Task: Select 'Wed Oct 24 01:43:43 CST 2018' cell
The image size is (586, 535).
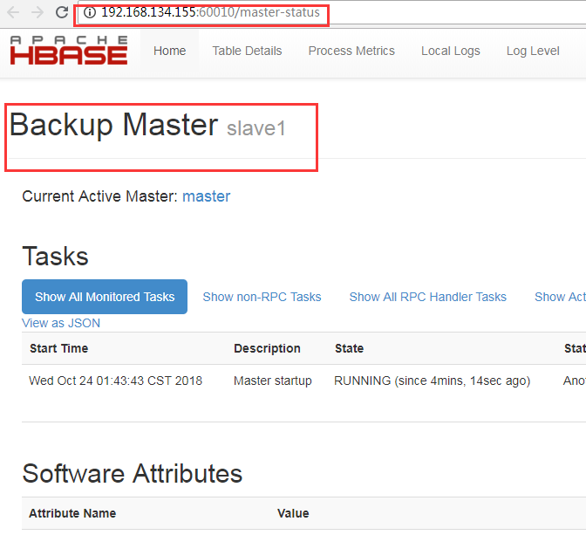Action: click(x=116, y=381)
